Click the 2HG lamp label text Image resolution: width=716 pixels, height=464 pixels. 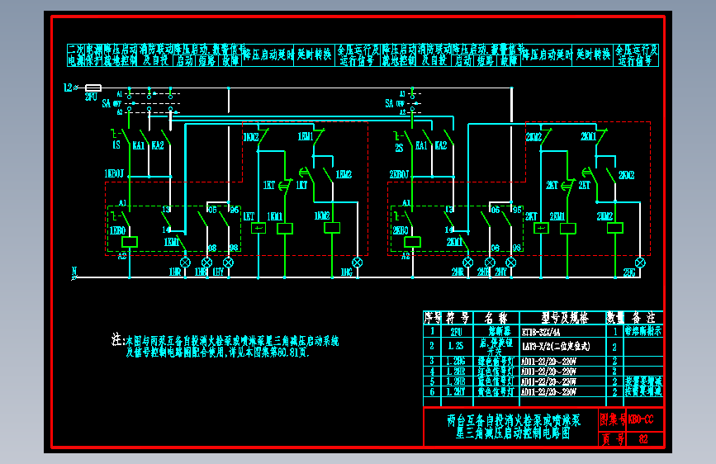click(629, 272)
